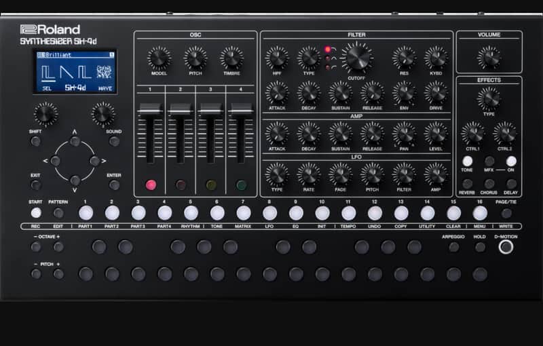Click the left cursor button
Viewport: 543px width, 346px height.
[56, 161]
